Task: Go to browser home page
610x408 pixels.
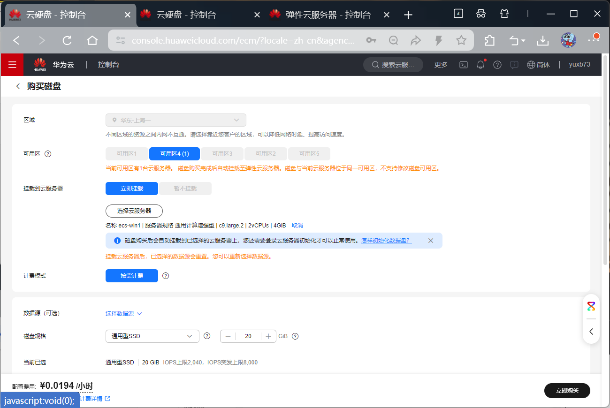Action: (92, 40)
